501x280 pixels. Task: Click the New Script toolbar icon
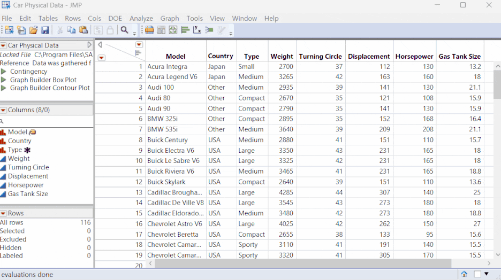(21, 30)
